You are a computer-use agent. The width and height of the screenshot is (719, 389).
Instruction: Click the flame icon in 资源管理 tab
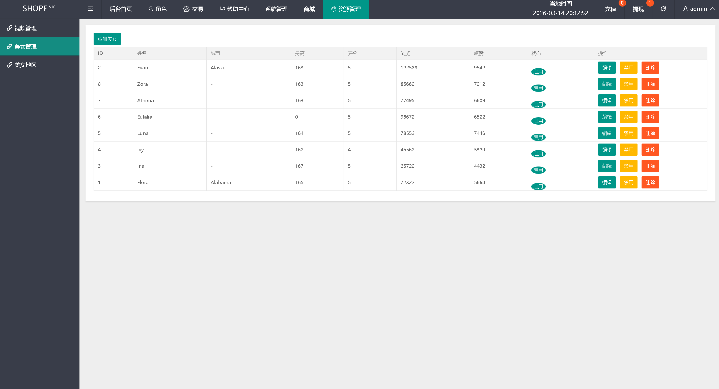334,9
